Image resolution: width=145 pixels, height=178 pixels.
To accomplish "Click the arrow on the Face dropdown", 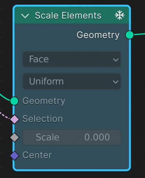I will coord(116,60).
